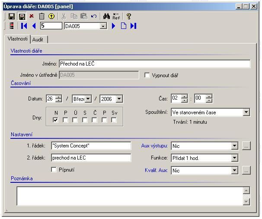The width and height of the screenshot is (262, 219).
Task: Switch to the Audit tab
Action: coord(38,39)
